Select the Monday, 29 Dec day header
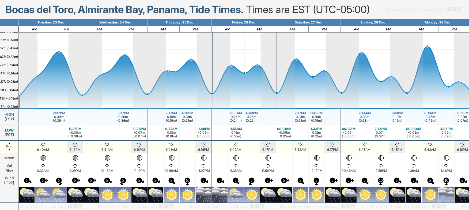Screen dimensions: 469x210 pyautogui.click(x=437, y=22)
